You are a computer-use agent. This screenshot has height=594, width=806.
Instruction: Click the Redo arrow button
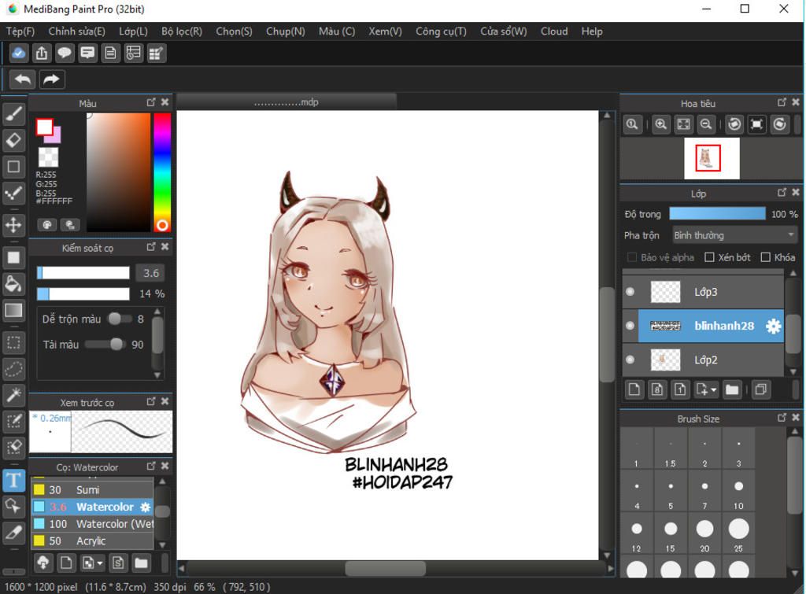point(51,79)
